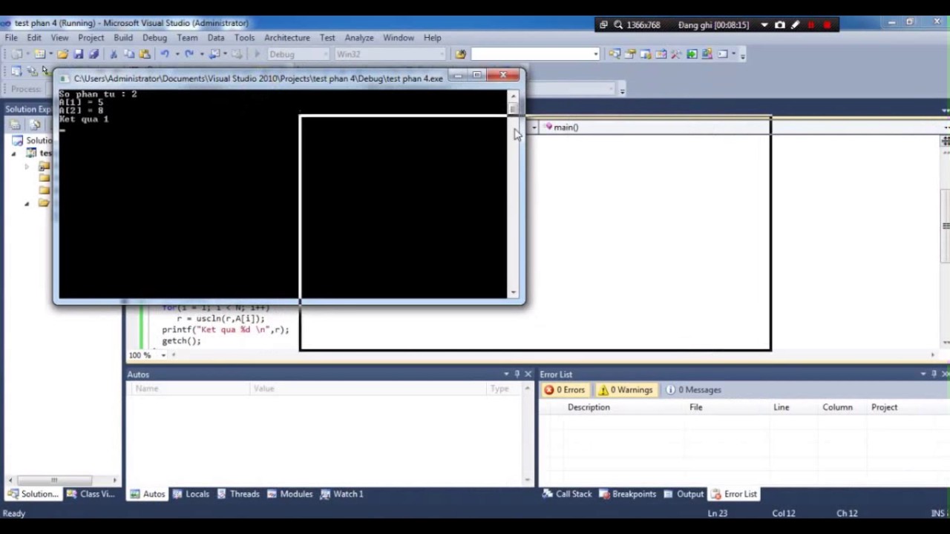Stop the screen recording

point(827,25)
